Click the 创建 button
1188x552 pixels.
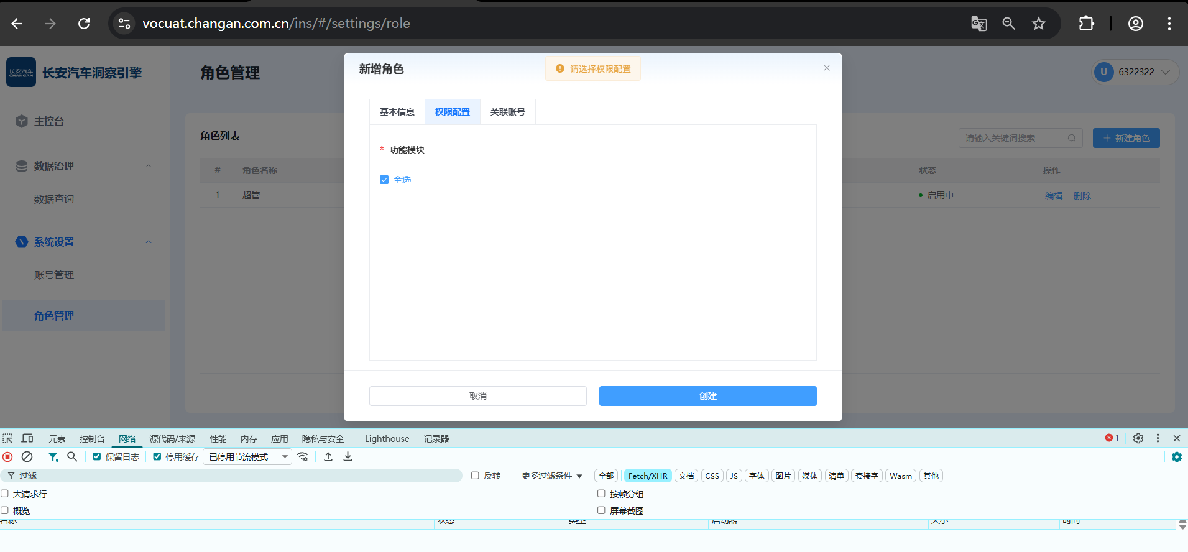tap(707, 396)
